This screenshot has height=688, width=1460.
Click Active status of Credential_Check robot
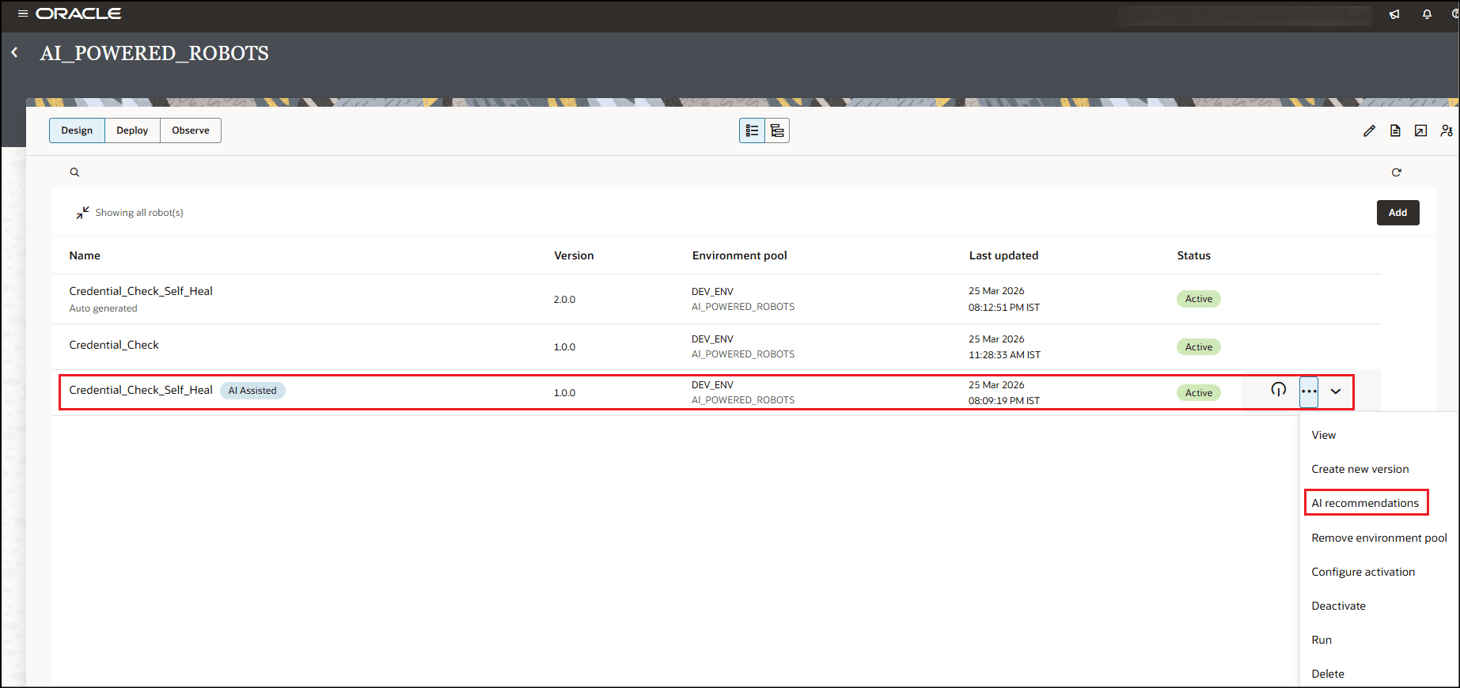pos(1199,347)
